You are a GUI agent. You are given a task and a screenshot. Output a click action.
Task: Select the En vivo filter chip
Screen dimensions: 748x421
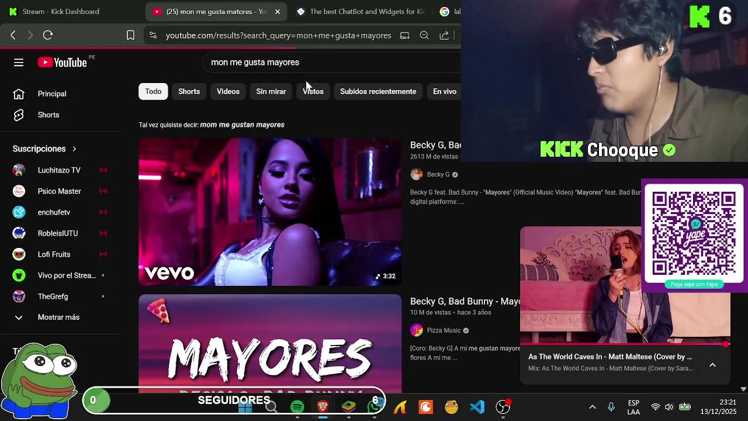point(444,91)
